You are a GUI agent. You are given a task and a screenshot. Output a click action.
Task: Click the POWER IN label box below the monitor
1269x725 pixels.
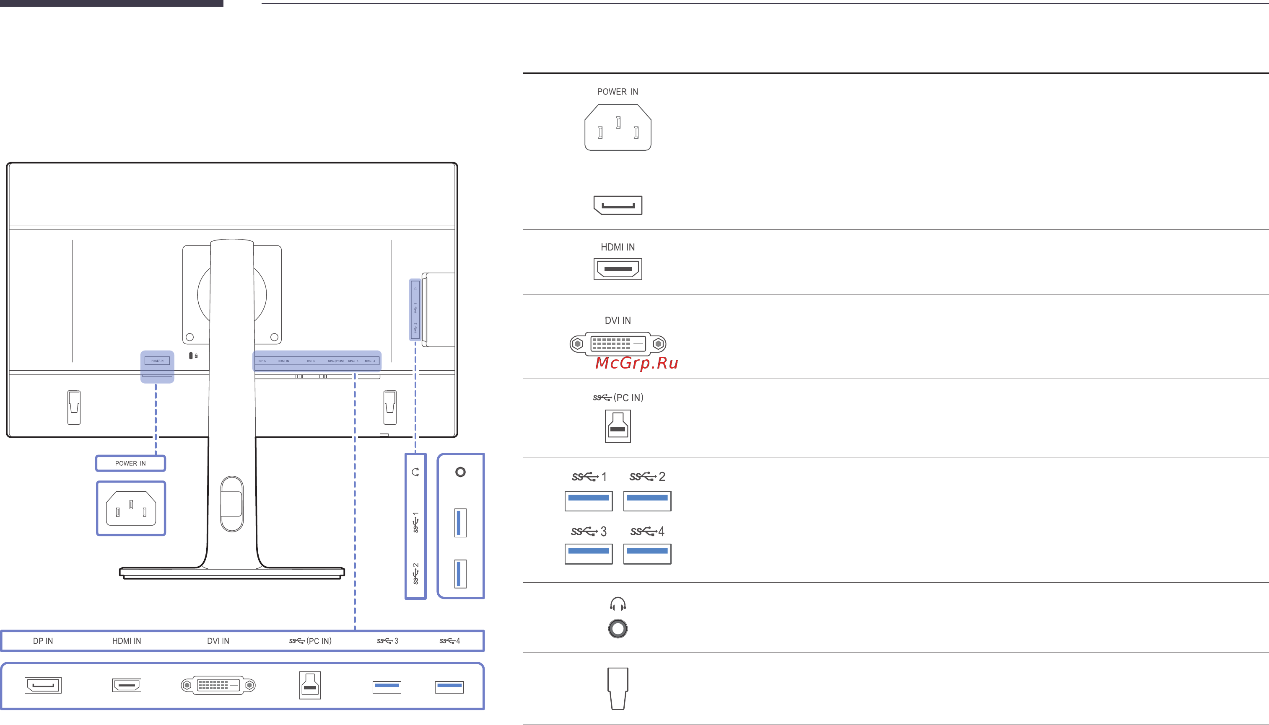(130, 464)
